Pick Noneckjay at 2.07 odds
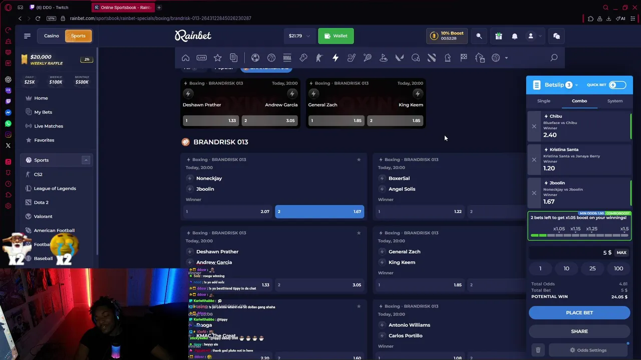Screen dimensions: 641x360 pos(228,211)
